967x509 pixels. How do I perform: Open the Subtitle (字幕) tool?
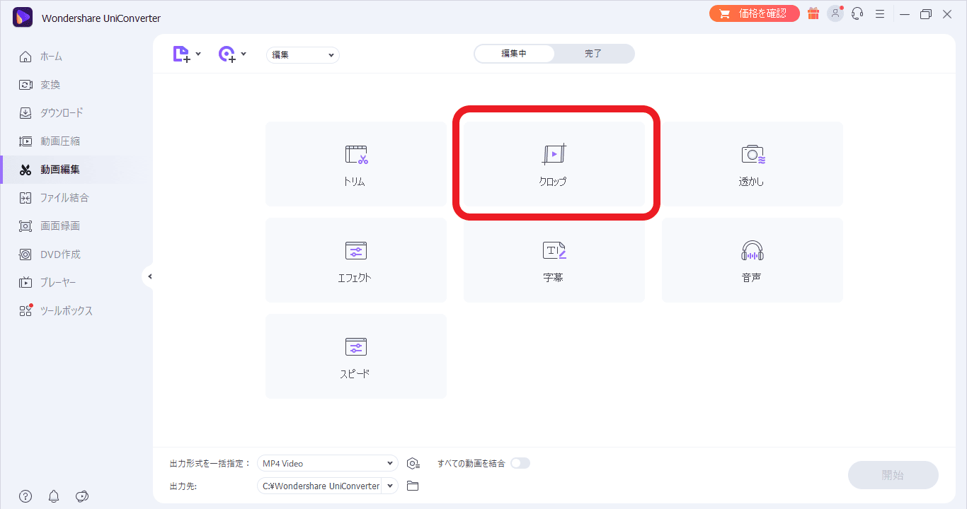click(554, 260)
